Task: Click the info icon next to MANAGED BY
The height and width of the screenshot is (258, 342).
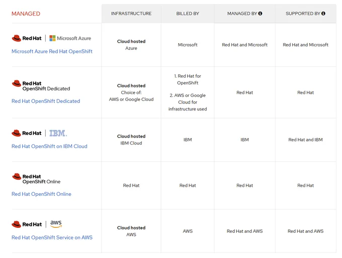Action: coord(260,14)
